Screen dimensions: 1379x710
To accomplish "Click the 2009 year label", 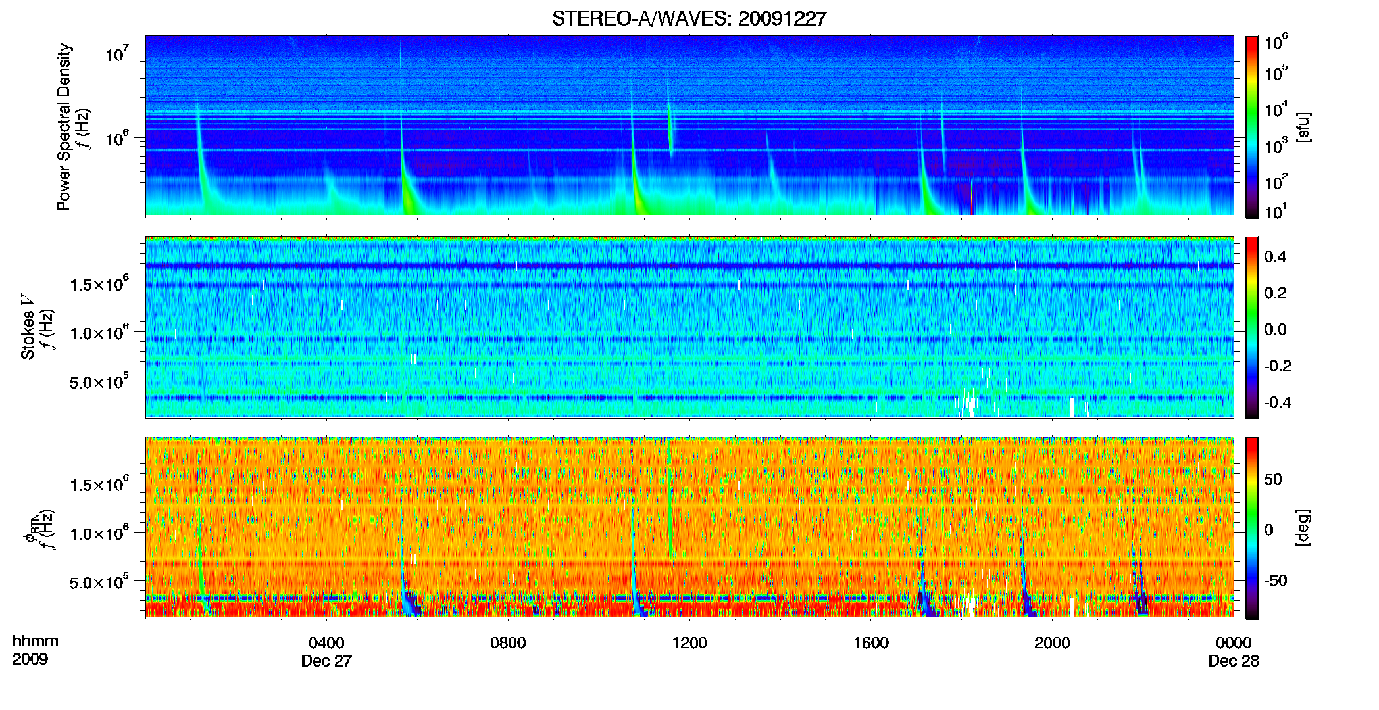I will [30, 659].
